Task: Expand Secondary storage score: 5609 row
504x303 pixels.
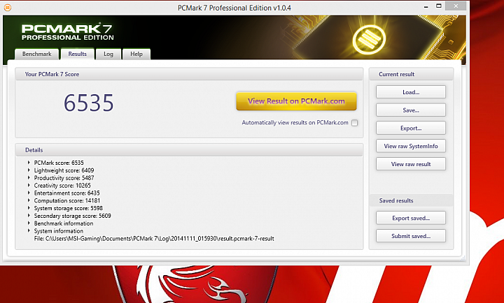Action: click(x=29, y=216)
